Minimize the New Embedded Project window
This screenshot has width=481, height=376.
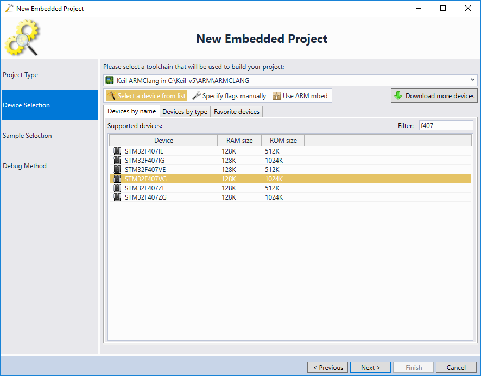(x=419, y=8)
